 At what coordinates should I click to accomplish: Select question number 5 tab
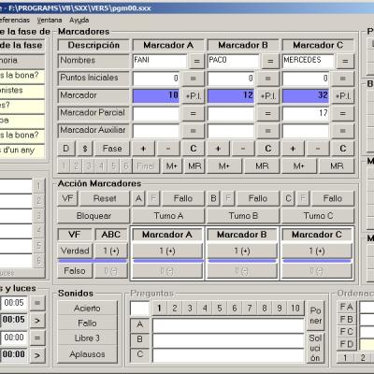220,309
